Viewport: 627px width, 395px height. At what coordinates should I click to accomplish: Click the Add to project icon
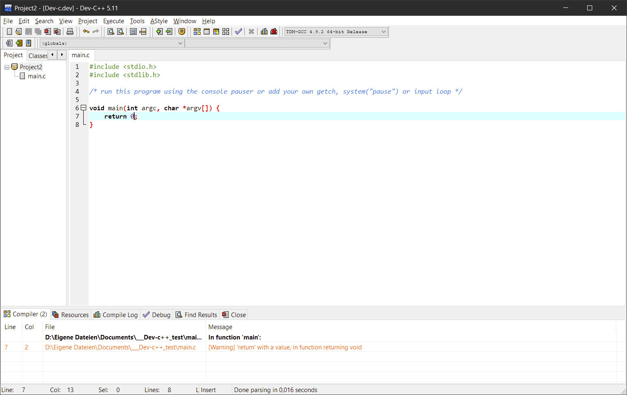159,32
